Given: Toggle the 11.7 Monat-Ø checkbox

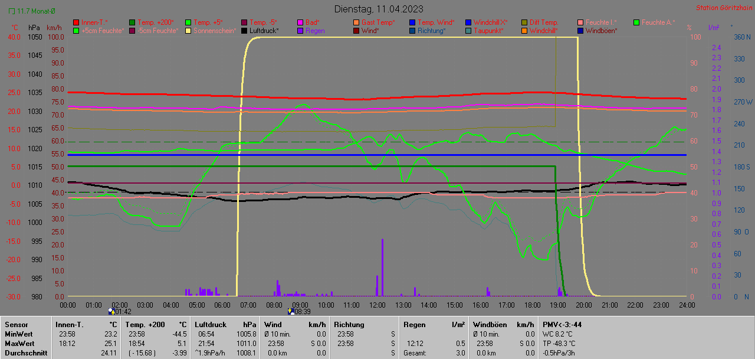Looking at the screenshot, I should coord(12,11).
